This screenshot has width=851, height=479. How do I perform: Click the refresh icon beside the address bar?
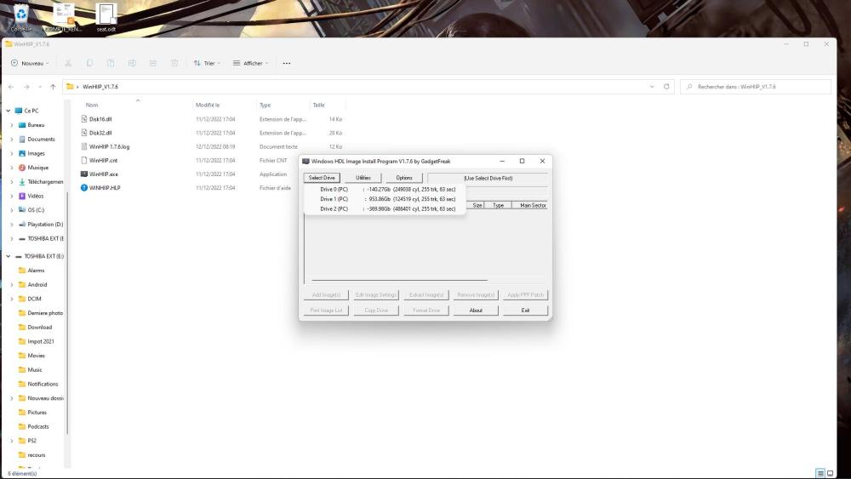click(667, 87)
